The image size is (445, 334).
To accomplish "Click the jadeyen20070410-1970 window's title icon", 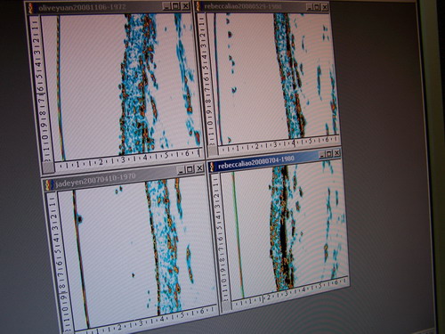I will click(x=49, y=185).
